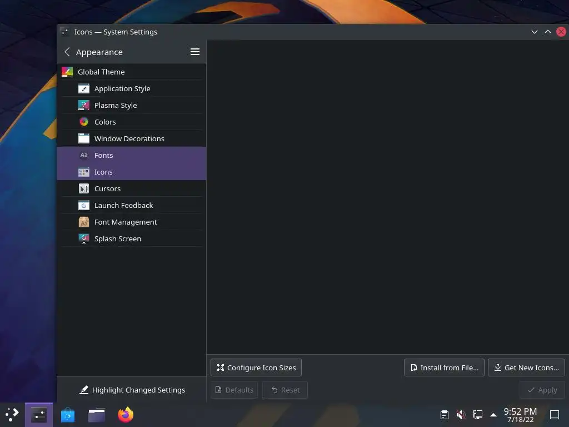Open the hamburger menu in sidebar header
The height and width of the screenshot is (427, 569).
(195, 52)
